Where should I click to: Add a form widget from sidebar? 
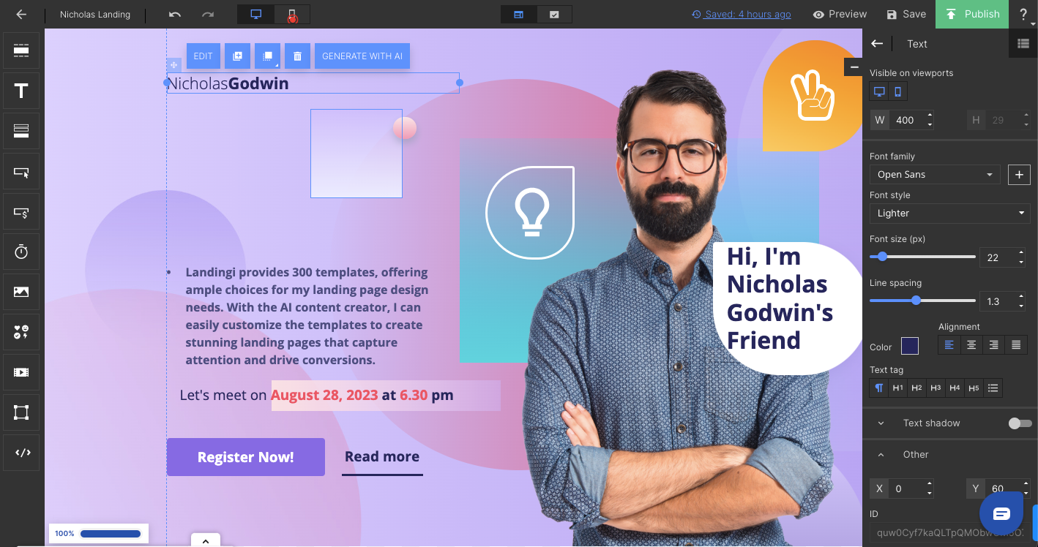[x=21, y=132]
